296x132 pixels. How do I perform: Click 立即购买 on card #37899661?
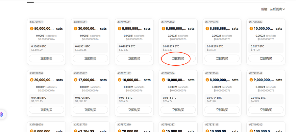pos(90,58)
